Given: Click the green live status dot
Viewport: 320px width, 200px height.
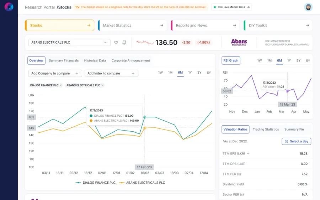Looking at the screenshot, I should pos(215,7).
